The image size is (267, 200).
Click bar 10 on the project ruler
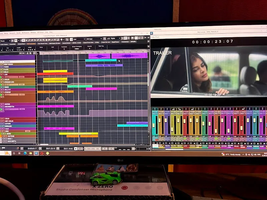pos(93,53)
